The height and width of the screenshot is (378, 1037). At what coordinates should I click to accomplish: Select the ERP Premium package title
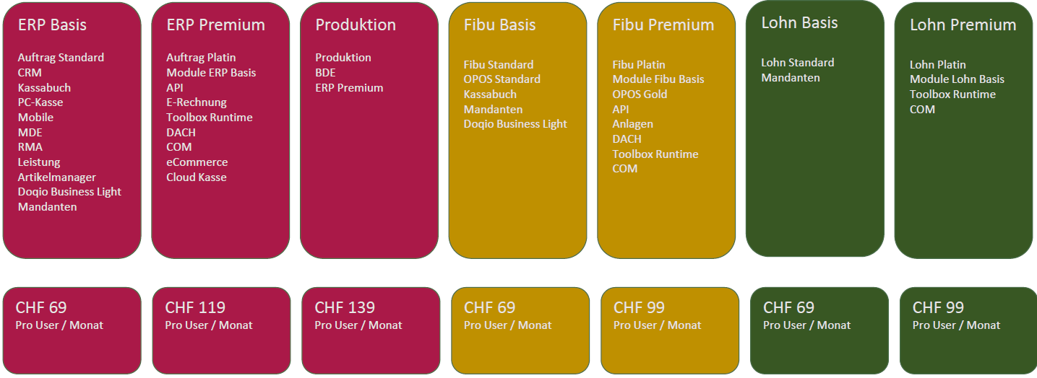[215, 25]
